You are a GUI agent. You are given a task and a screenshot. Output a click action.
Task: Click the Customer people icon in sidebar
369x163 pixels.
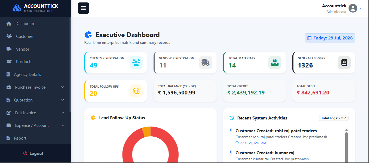coord(9,36)
